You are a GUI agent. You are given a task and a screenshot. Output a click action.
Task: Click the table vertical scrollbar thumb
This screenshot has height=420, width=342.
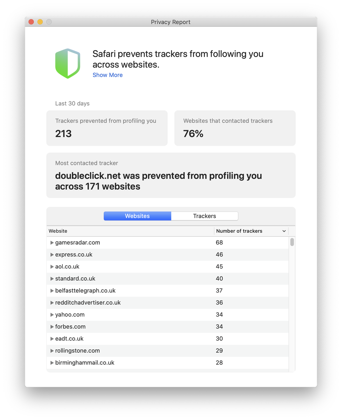click(x=292, y=242)
